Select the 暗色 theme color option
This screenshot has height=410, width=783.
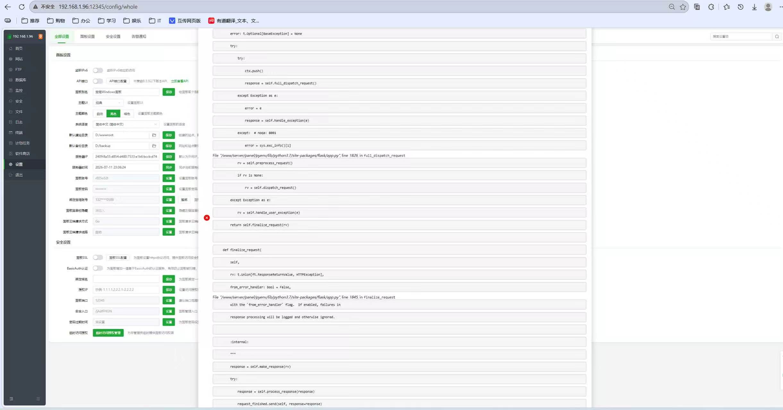[127, 114]
